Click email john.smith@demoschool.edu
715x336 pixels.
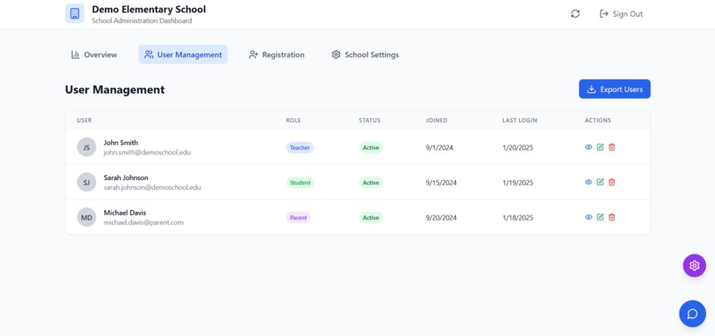(x=147, y=152)
